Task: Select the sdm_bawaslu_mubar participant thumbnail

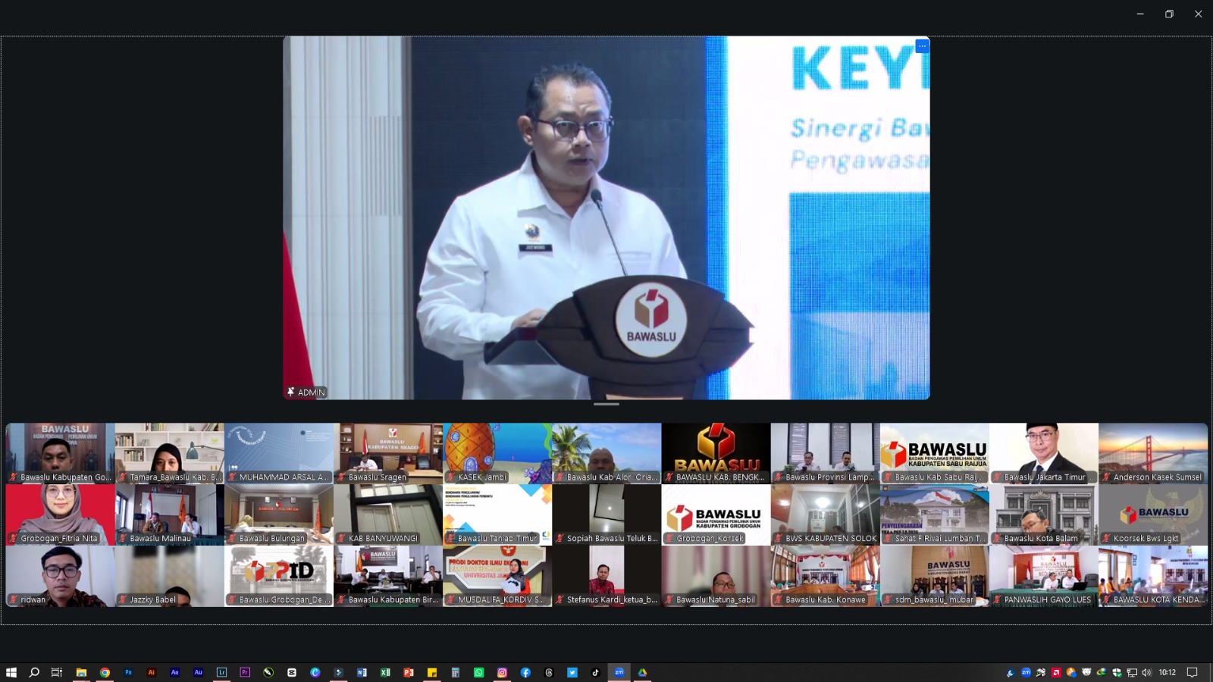Action: tap(935, 576)
